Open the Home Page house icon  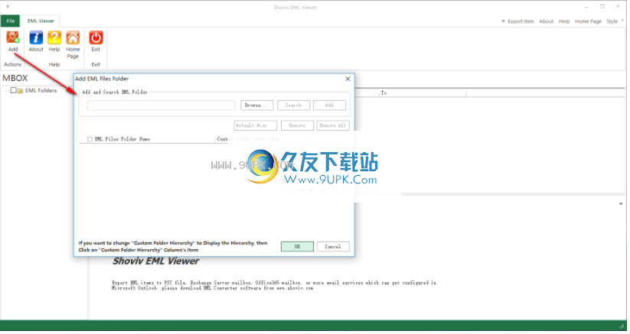pyautogui.click(x=73, y=37)
